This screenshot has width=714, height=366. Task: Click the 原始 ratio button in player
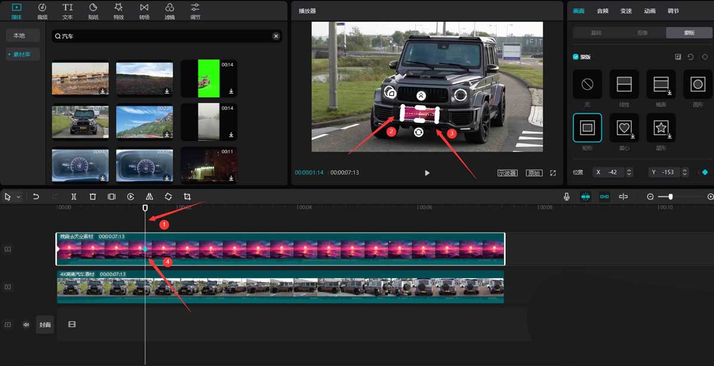(x=534, y=173)
